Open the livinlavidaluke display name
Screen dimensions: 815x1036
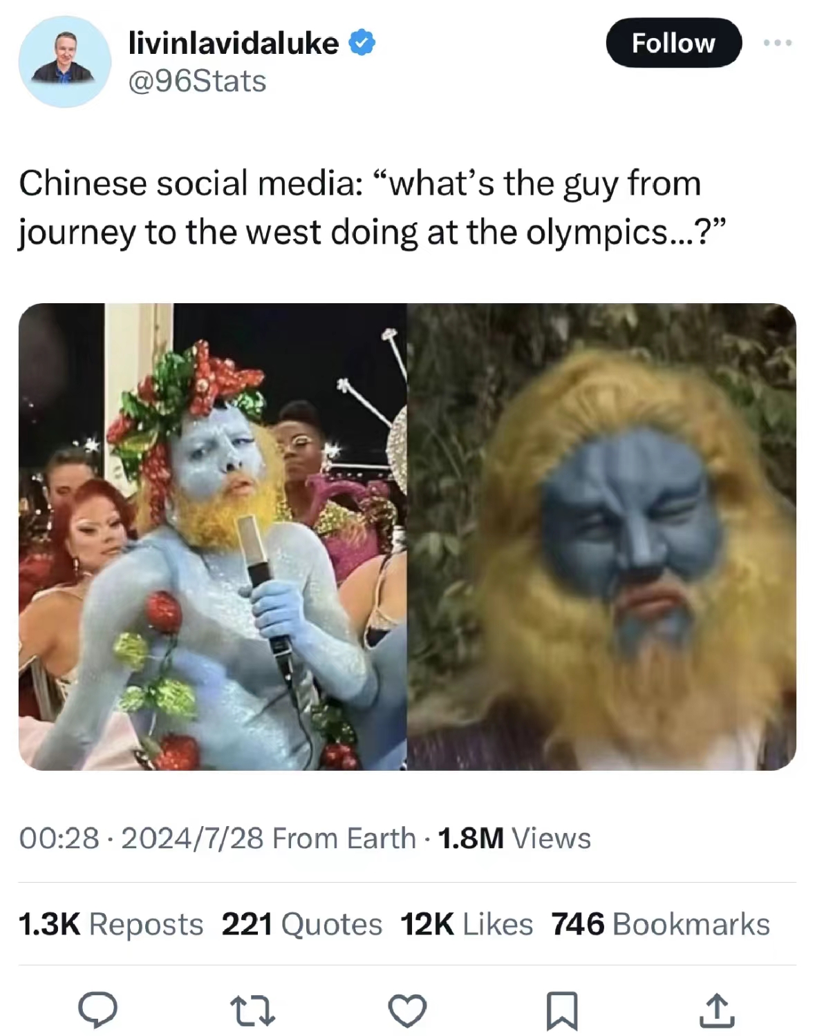pyautogui.click(x=234, y=43)
